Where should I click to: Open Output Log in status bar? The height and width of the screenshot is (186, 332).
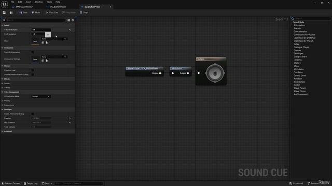(x=31, y=183)
